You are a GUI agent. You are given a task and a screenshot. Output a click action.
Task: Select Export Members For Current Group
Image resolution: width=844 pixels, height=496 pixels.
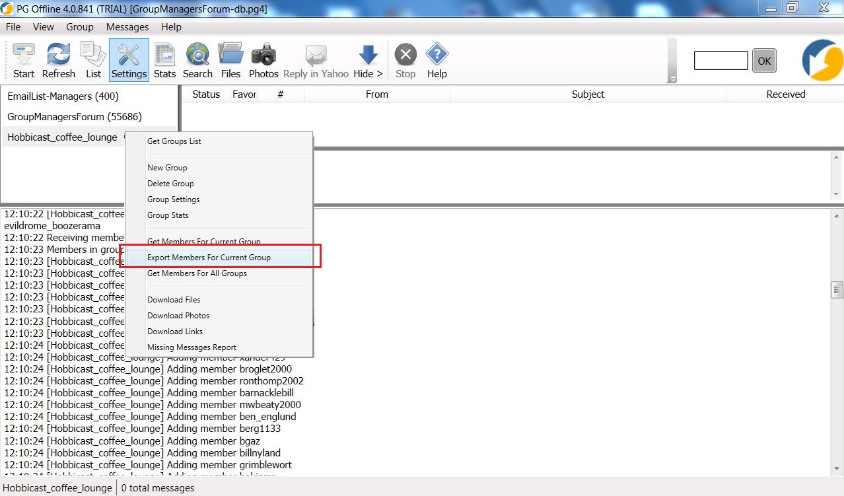219,258
